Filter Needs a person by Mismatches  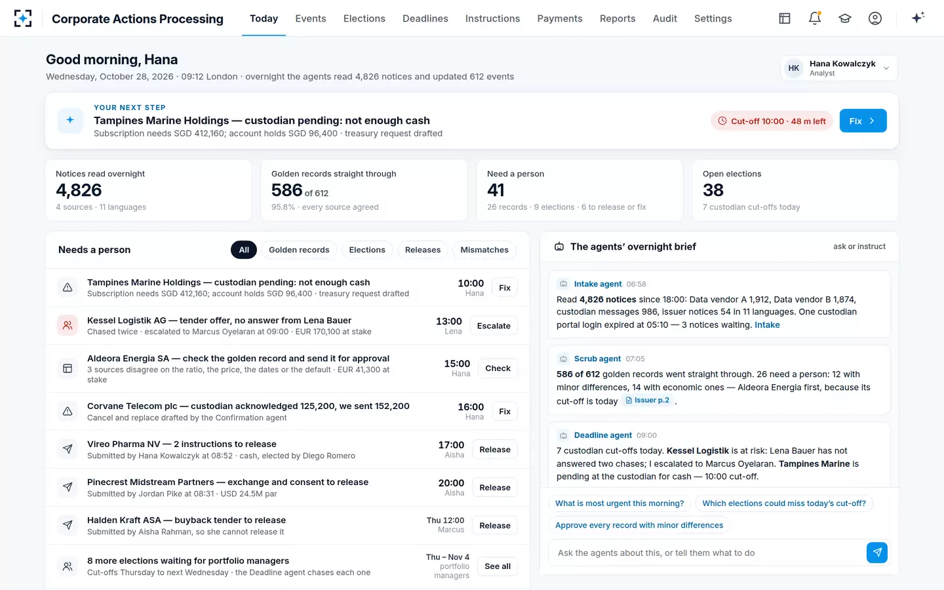[484, 250]
